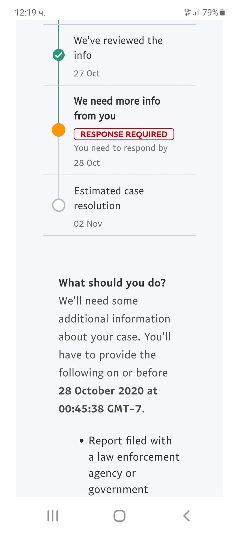The image size is (239, 533).
Task: Tap the orange pending status circle
Action: [59, 130]
